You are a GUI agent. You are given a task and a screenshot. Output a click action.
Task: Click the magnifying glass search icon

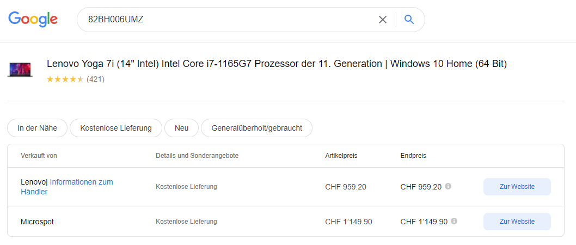click(409, 20)
